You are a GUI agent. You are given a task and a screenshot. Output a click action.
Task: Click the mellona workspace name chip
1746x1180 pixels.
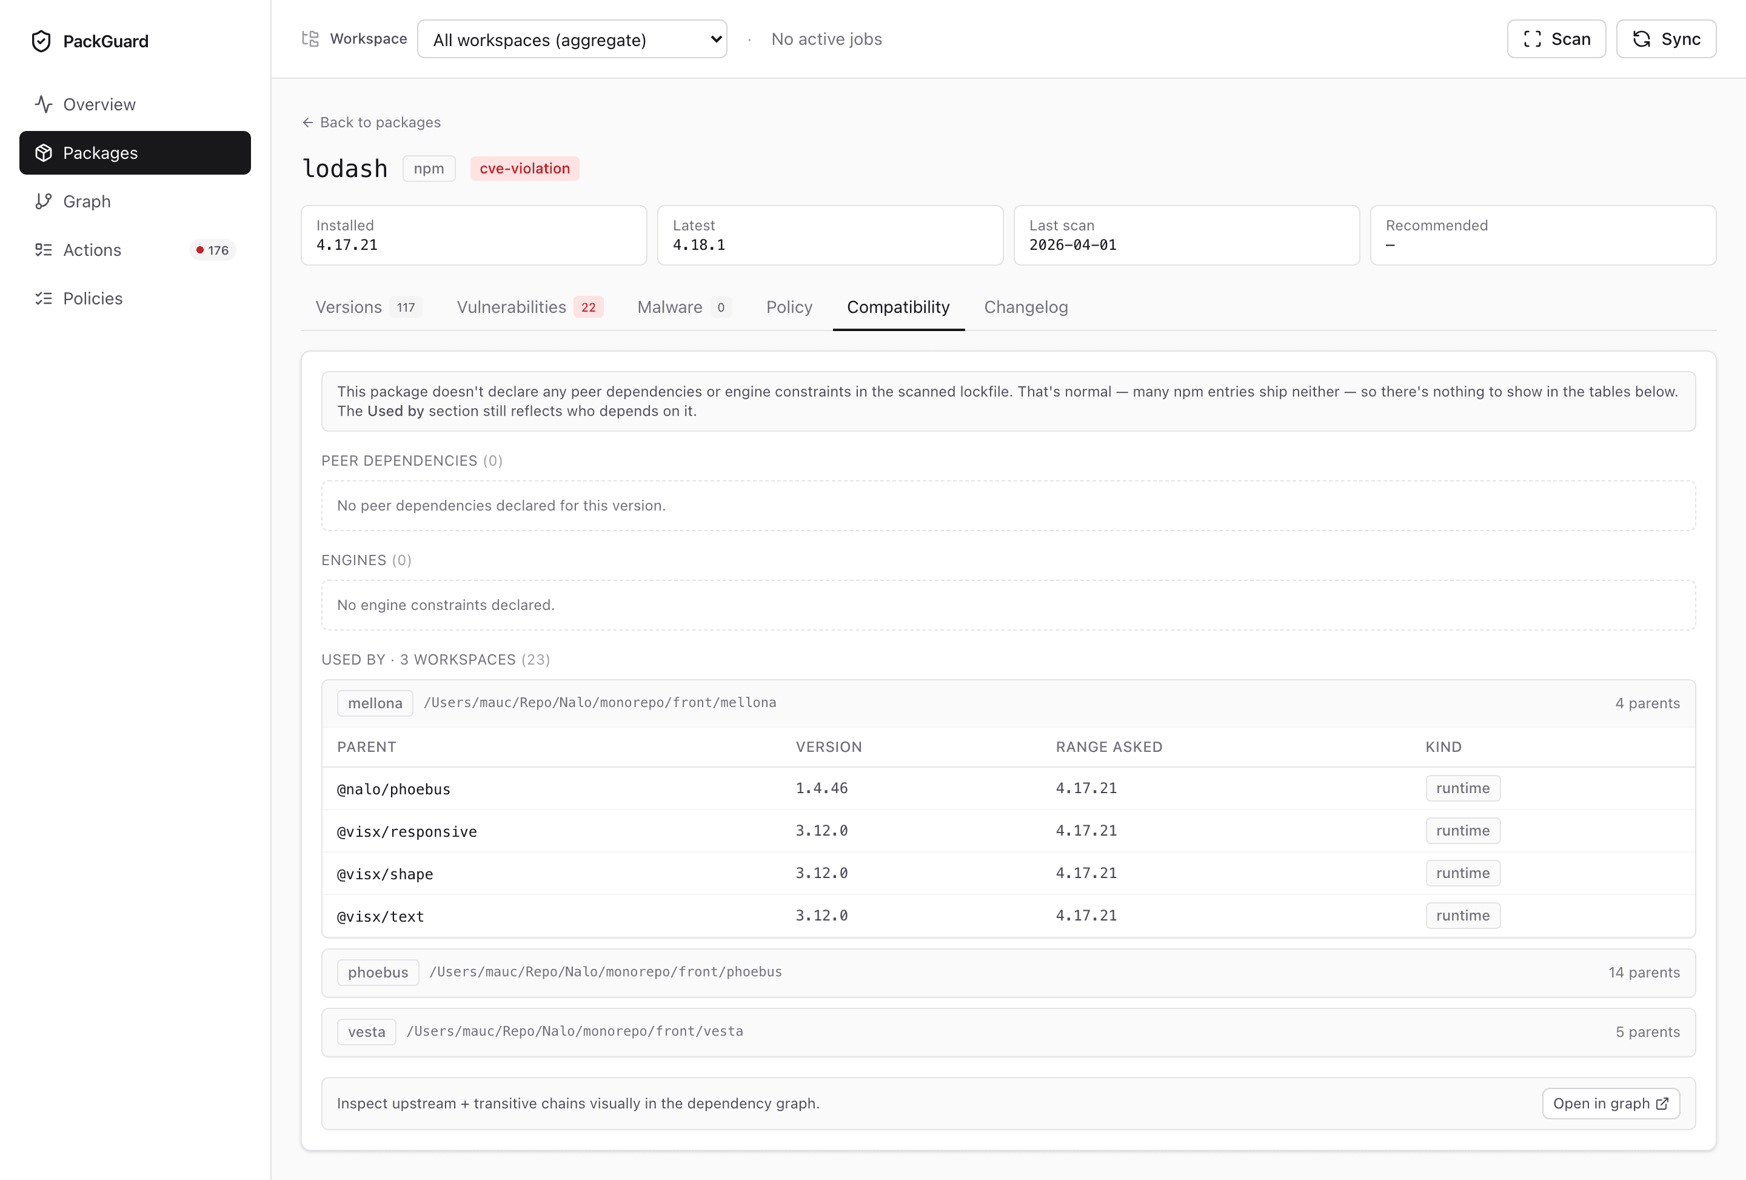[375, 703]
